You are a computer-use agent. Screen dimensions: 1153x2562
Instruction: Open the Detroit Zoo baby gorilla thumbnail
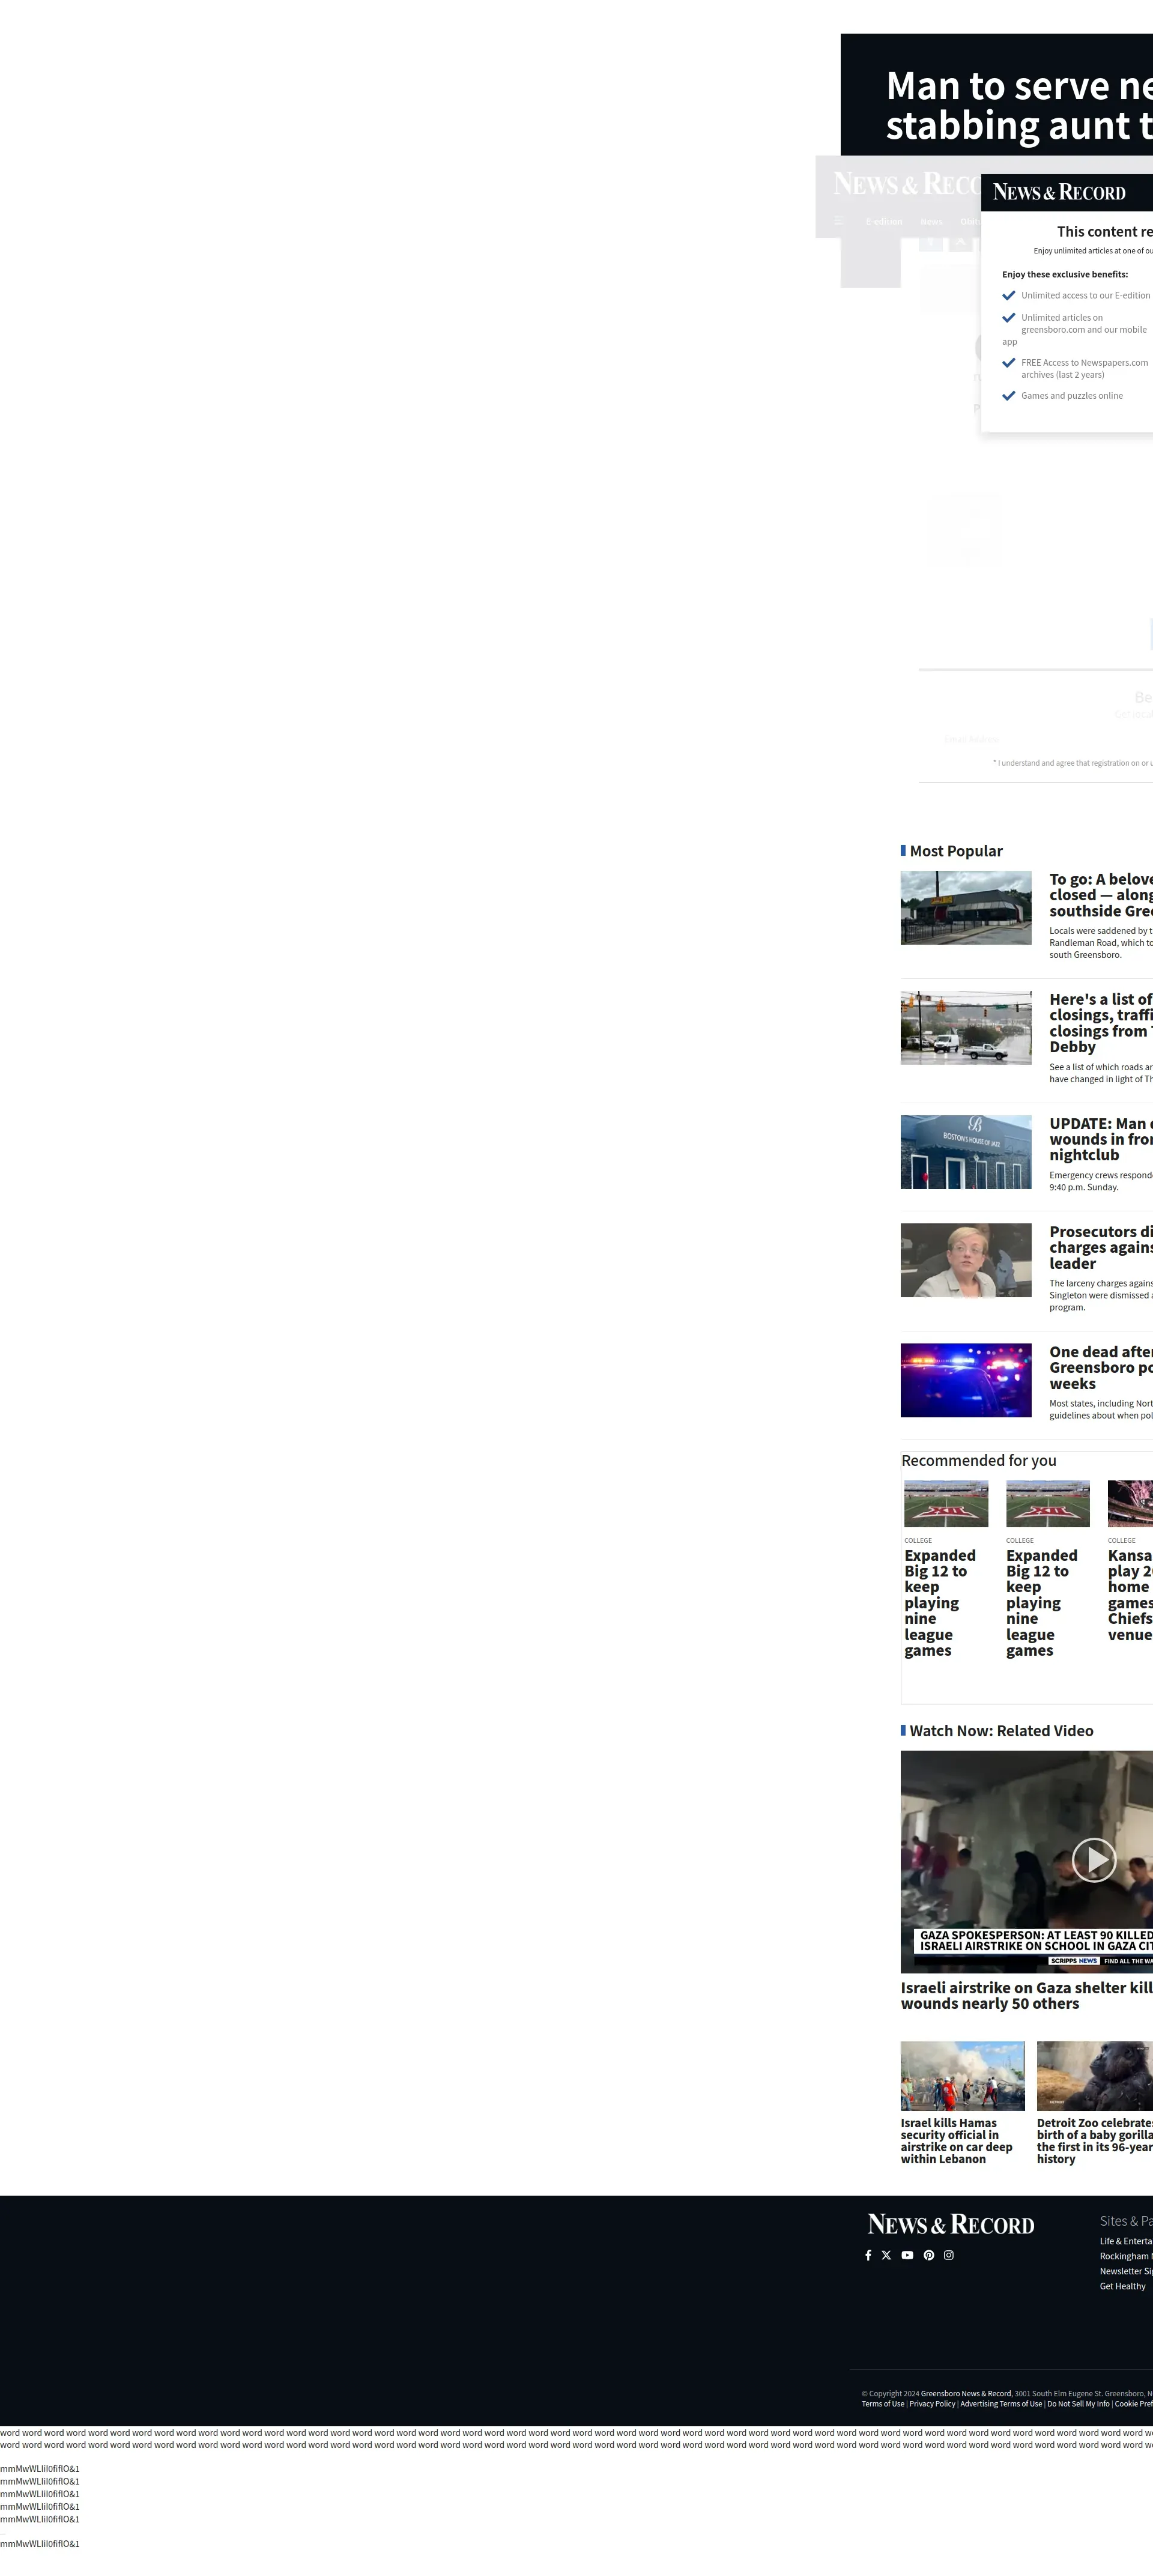tap(1094, 2076)
